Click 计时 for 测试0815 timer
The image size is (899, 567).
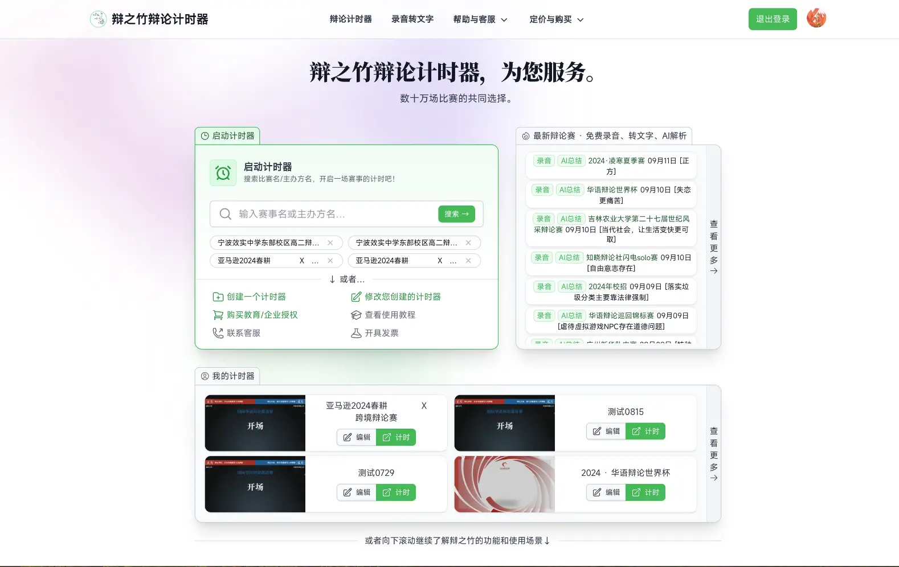pos(645,432)
